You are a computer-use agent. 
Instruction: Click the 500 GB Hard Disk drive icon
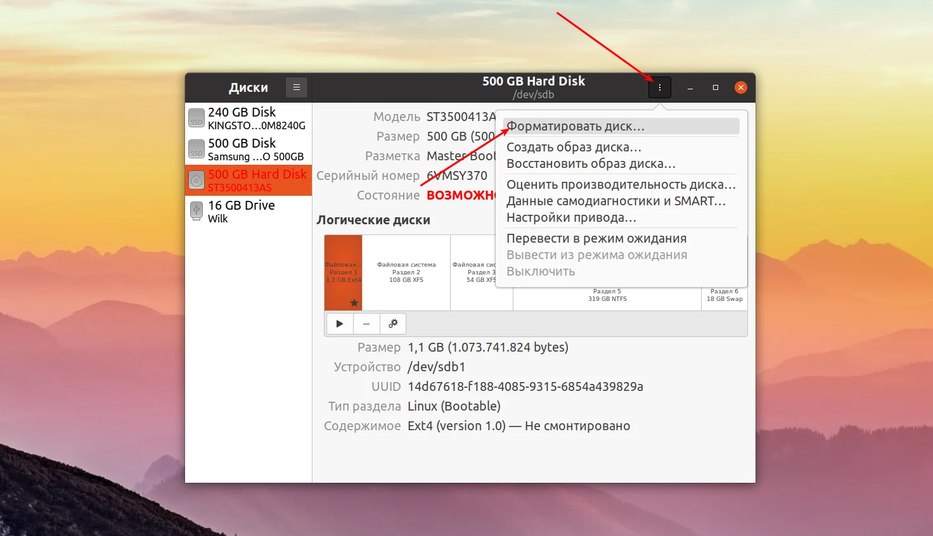[x=196, y=180]
